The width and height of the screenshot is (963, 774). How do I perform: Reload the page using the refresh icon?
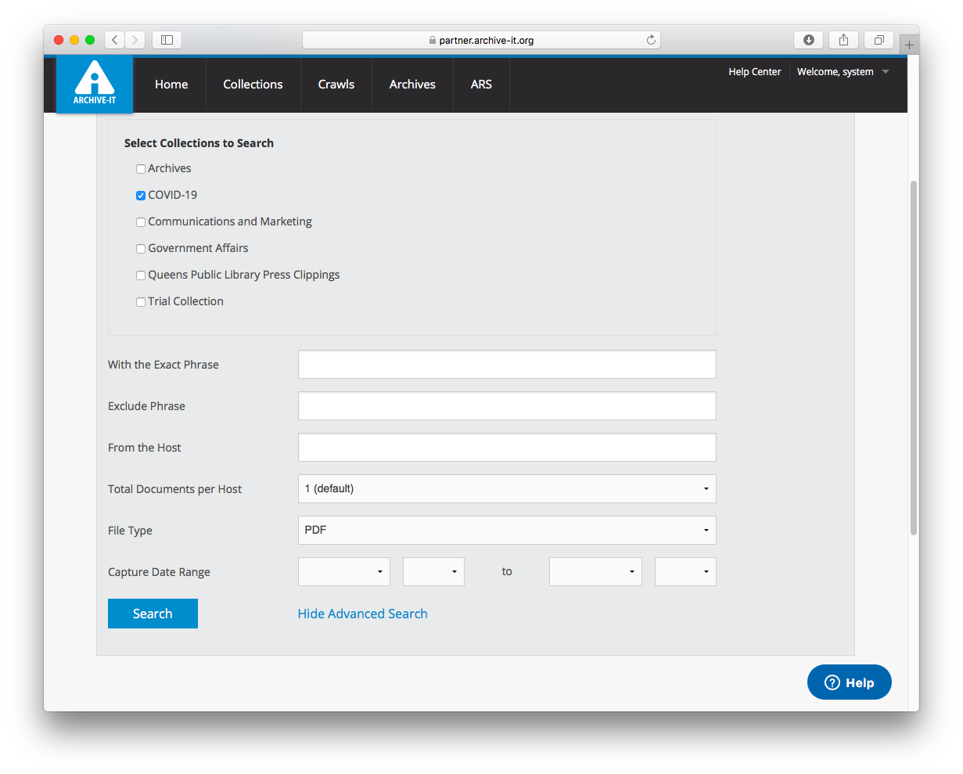click(651, 40)
